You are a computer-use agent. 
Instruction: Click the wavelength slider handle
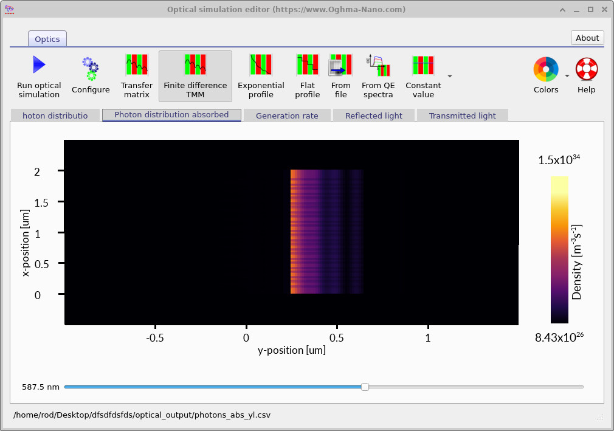click(x=365, y=387)
